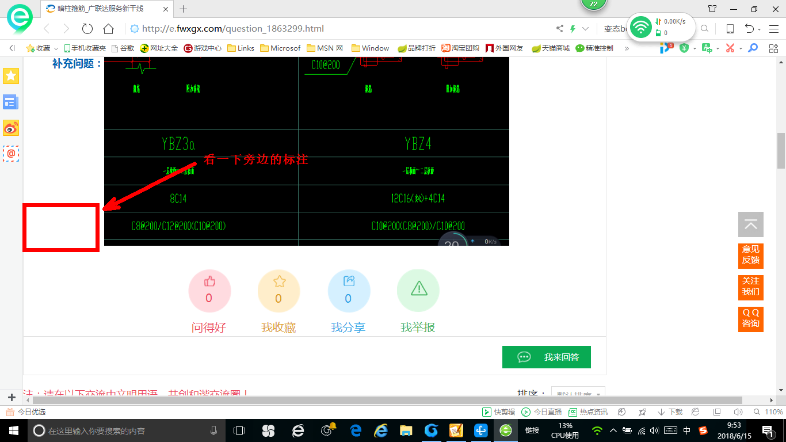Open the yellow star favorites sidebar icon

[11, 75]
